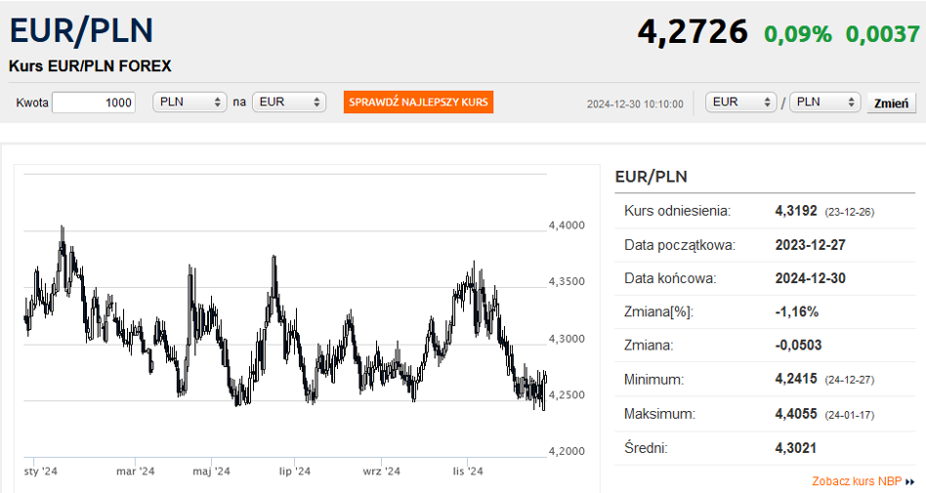Screen dimensions: 926x493
Task: Click the 0,09% percentage change value
Action: pyautogui.click(x=798, y=33)
